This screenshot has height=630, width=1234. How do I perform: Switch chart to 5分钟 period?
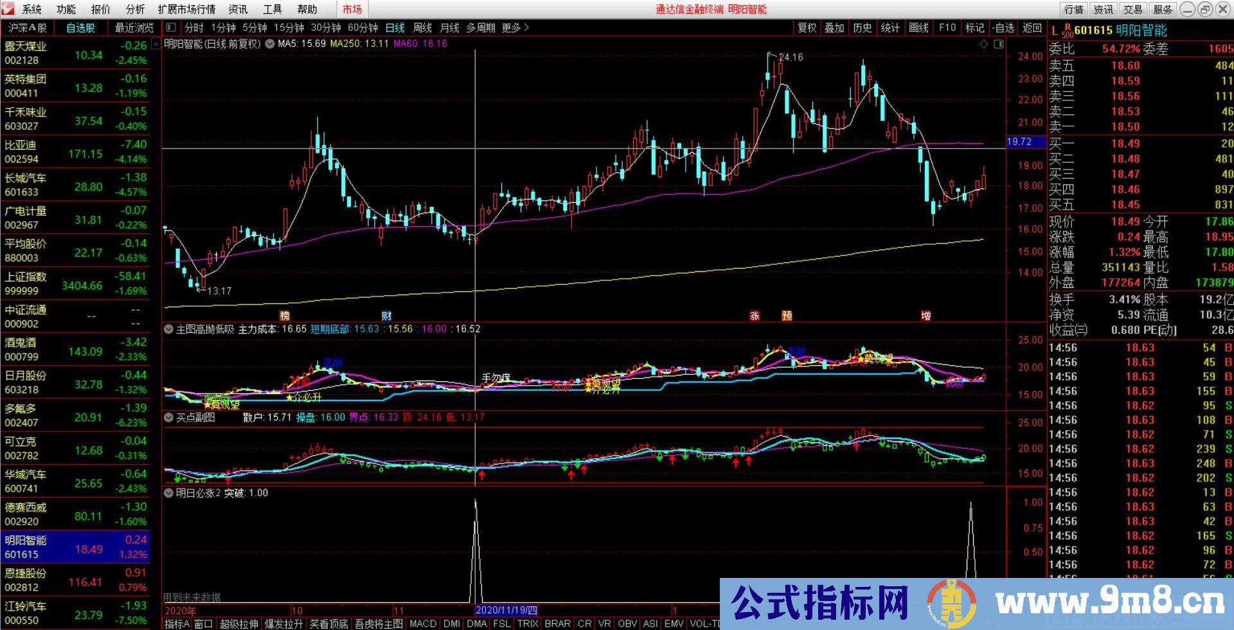(x=255, y=28)
